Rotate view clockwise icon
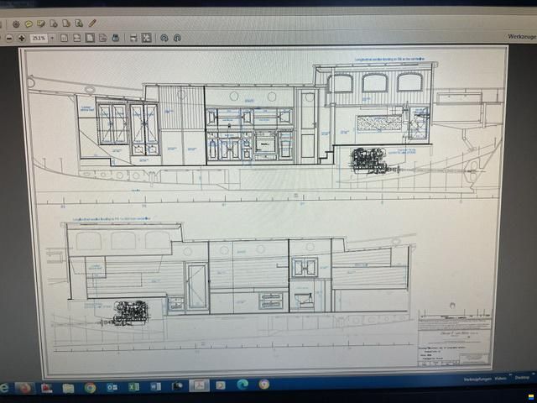This screenshot has height=403, width=537. (x=177, y=38)
